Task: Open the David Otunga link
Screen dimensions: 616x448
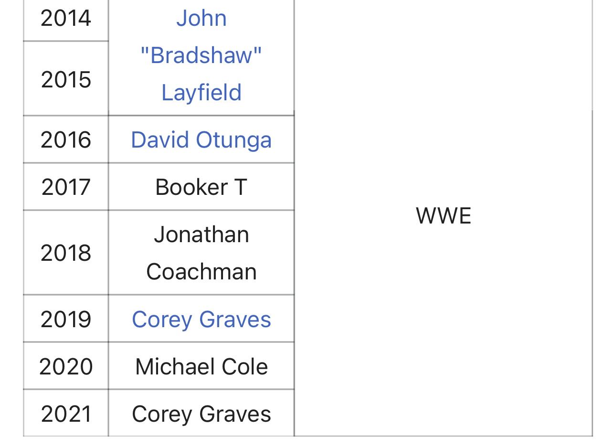Action: (x=201, y=140)
